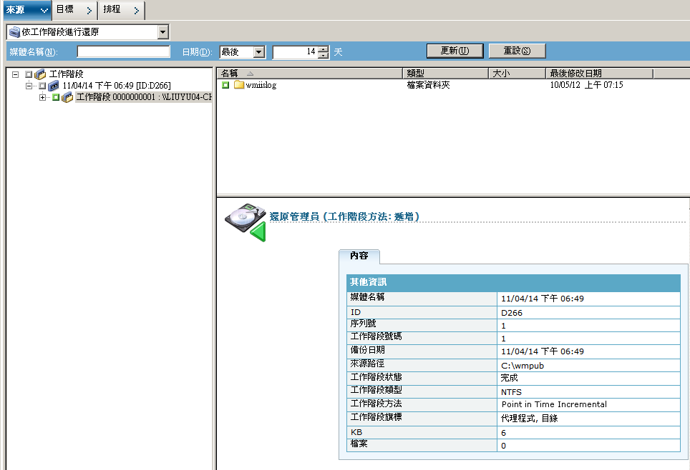This screenshot has width=690, height=470.
Task: Click the restore method icon beside 依工作階段進行還原
Action: point(13,31)
